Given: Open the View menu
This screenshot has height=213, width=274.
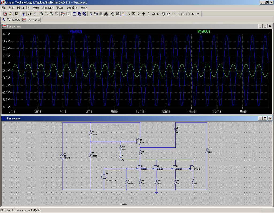Looking at the screenshot, I should click(x=36, y=8).
